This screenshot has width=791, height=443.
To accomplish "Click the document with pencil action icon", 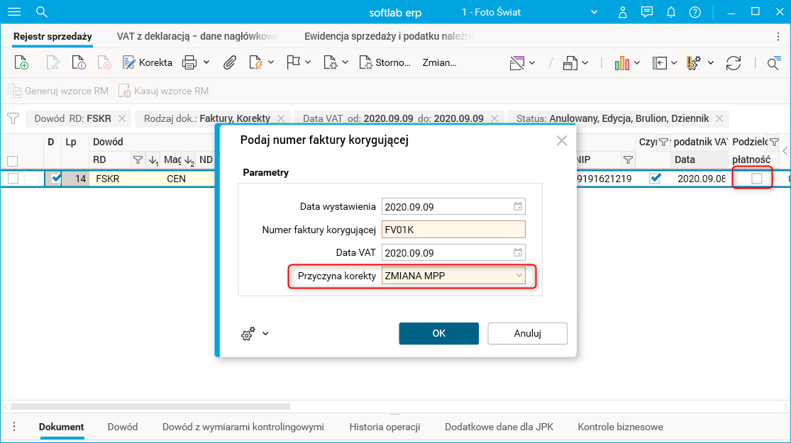I will coord(256,62).
